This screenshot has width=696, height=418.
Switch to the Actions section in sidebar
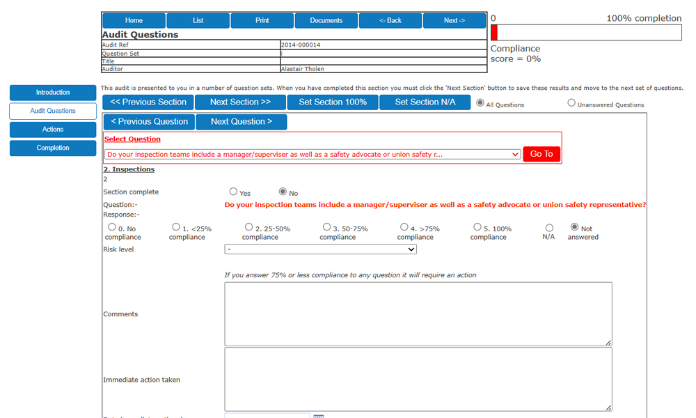point(52,129)
